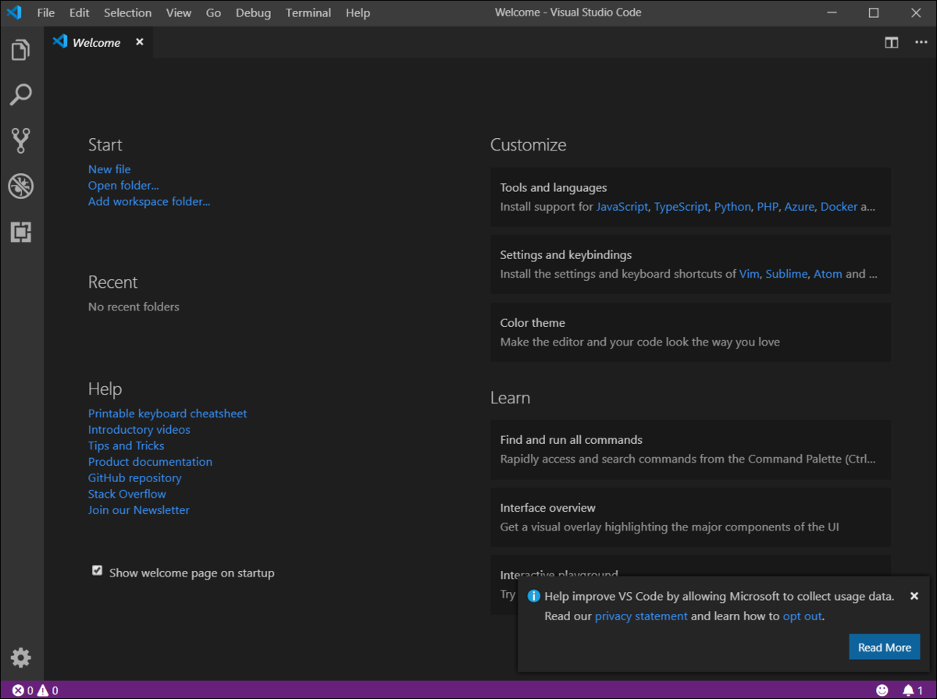Open the Extensions view in activity bar
The image size is (937, 699).
coord(21,232)
